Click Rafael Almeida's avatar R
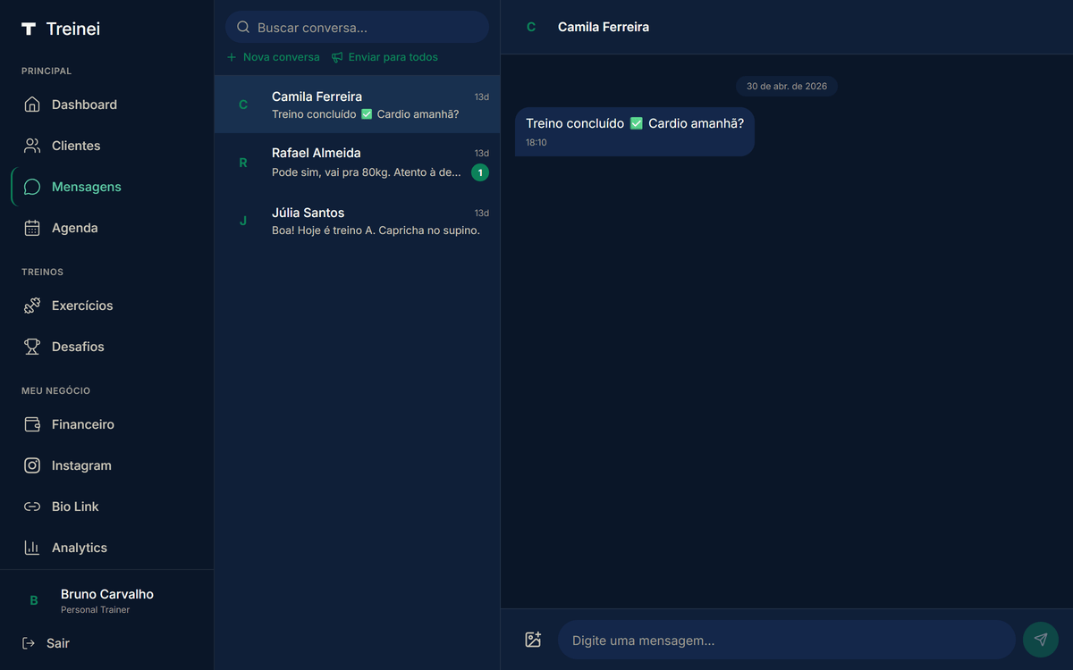This screenshot has height=670, width=1073. (x=243, y=163)
